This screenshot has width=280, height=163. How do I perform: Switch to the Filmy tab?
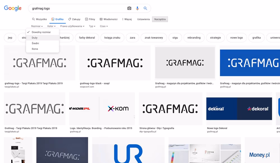(x=90, y=19)
